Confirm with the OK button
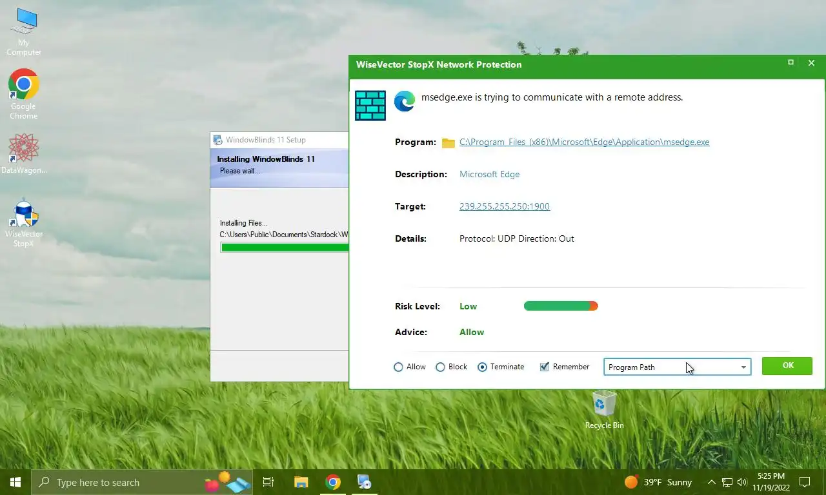The width and height of the screenshot is (826, 495). (787, 365)
